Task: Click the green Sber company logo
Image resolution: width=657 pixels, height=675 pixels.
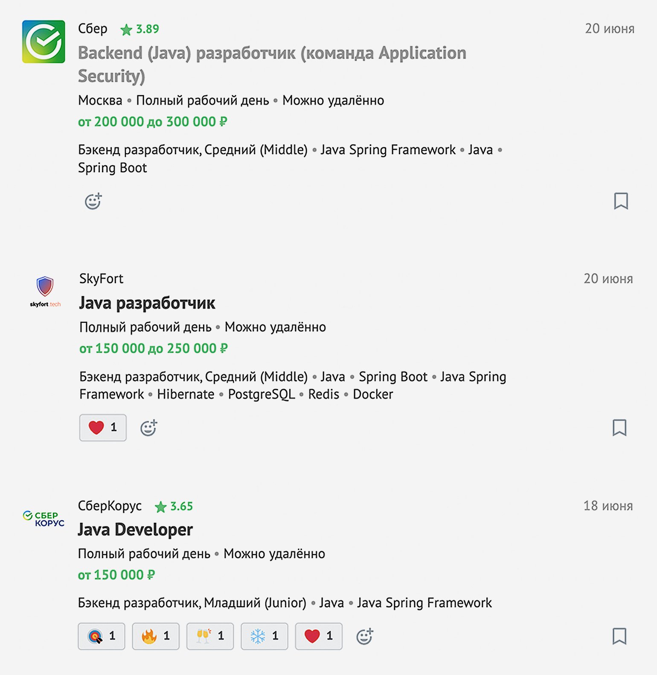Action: coord(44,42)
